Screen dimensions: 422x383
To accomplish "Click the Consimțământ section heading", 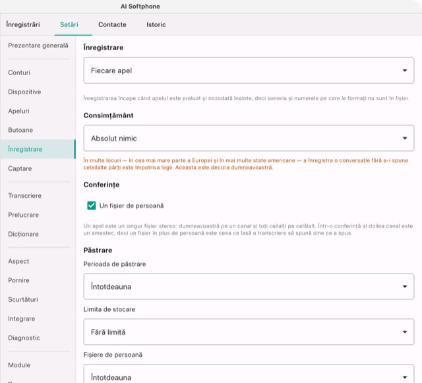I will tap(108, 115).
